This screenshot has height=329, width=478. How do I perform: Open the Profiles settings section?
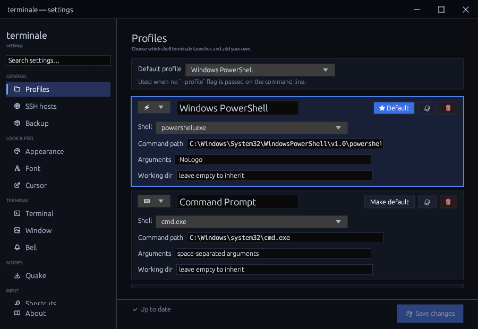tap(58, 89)
